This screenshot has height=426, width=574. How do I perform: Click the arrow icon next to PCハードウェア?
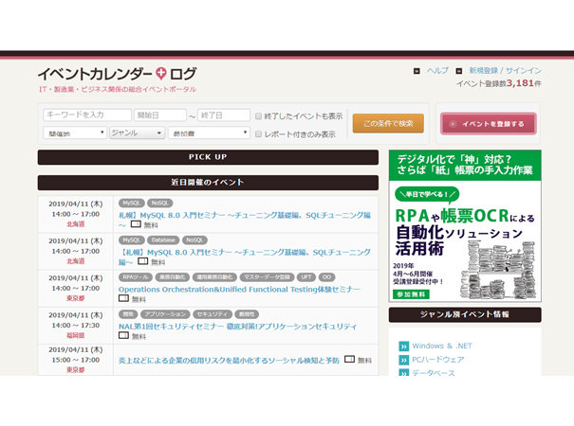tap(403, 360)
